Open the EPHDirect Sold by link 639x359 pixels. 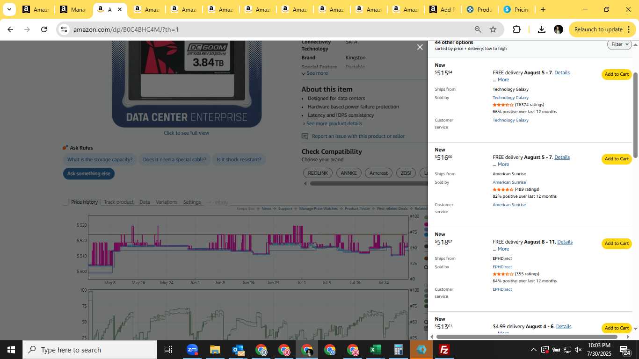pos(502,267)
